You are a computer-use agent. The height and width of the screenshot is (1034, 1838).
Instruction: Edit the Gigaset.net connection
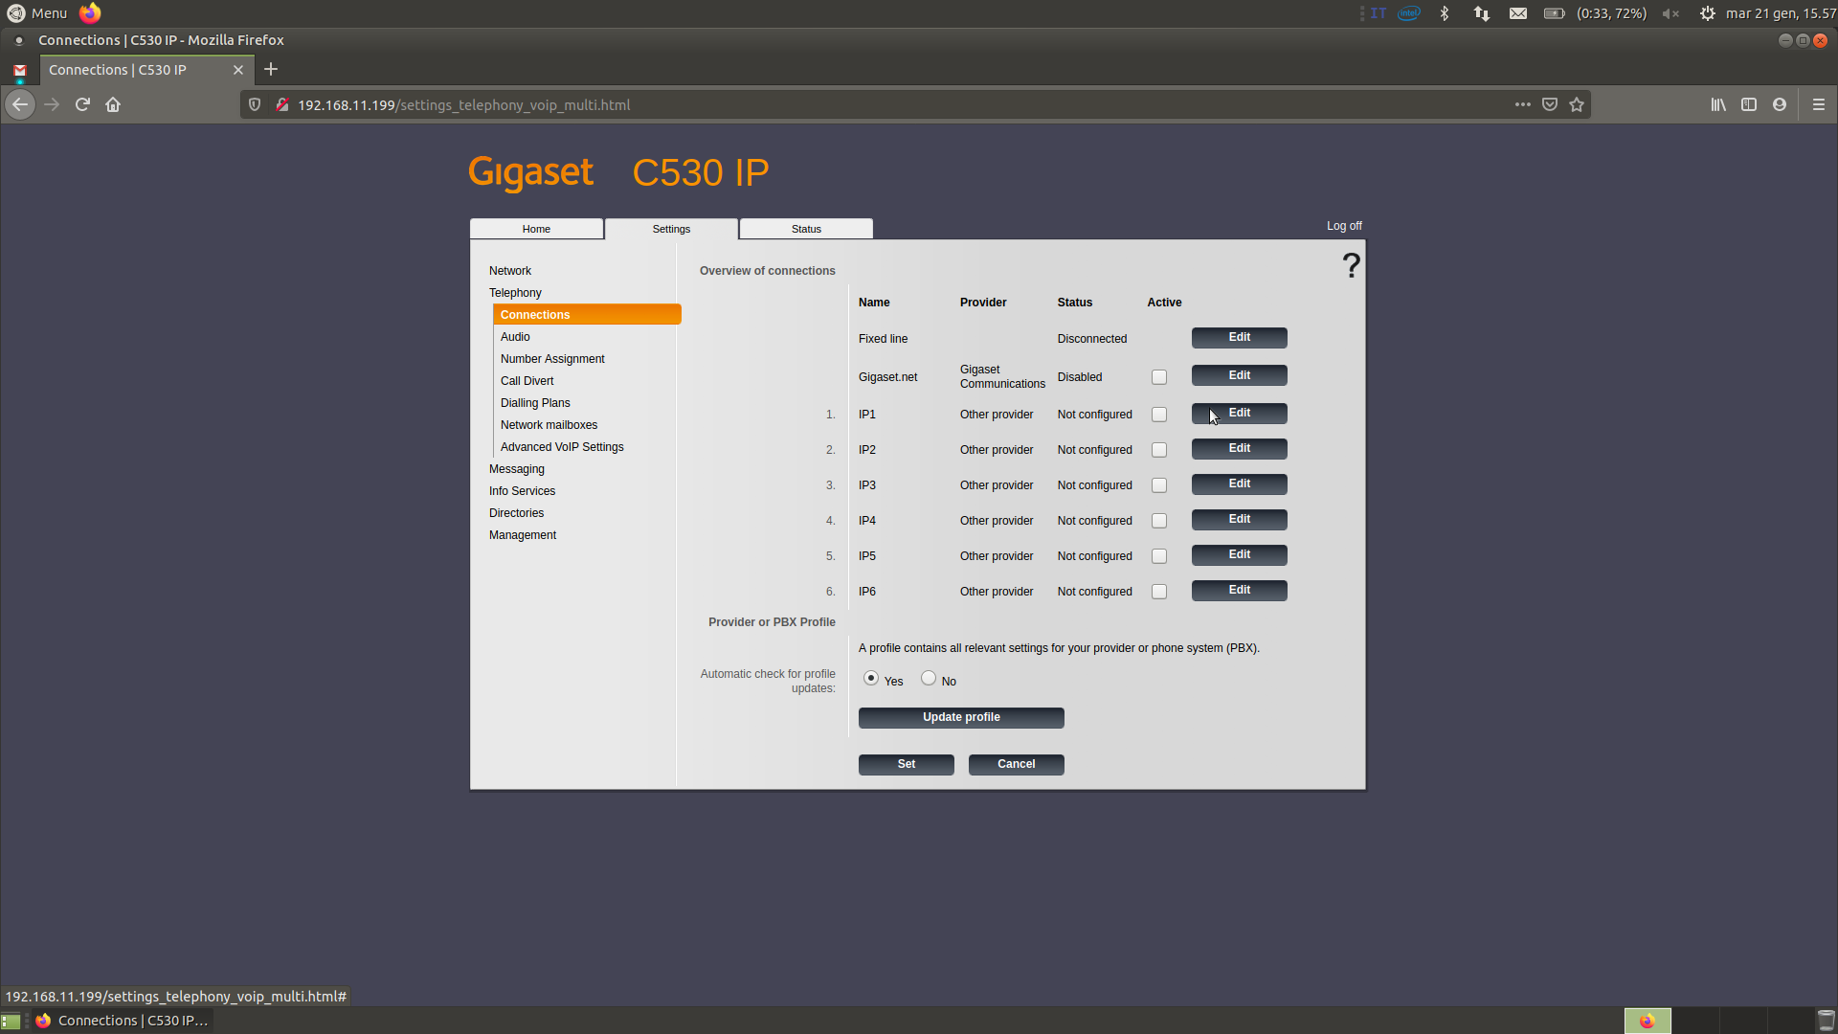pos(1239,375)
